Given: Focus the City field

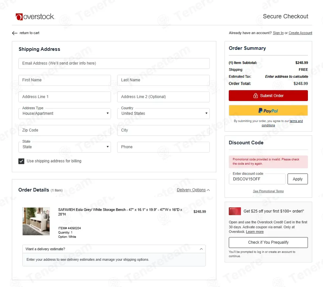Looking at the screenshot, I should pyautogui.click(x=163, y=130).
